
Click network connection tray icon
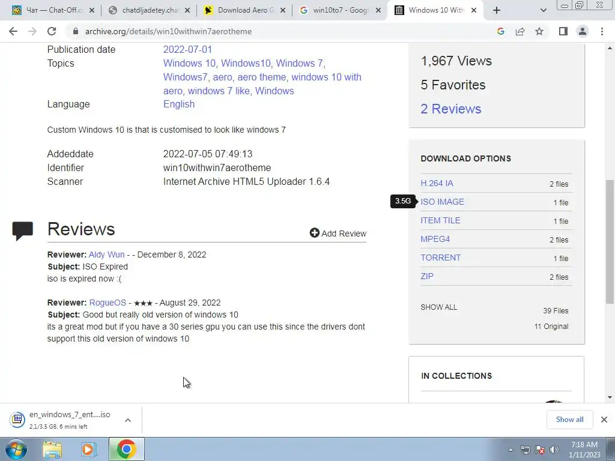[x=526, y=450]
